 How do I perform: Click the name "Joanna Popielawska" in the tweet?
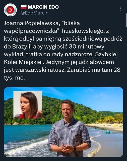(x=31, y=23)
